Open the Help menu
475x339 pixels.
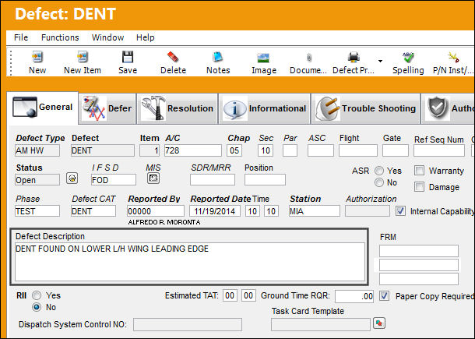click(146, 37)
